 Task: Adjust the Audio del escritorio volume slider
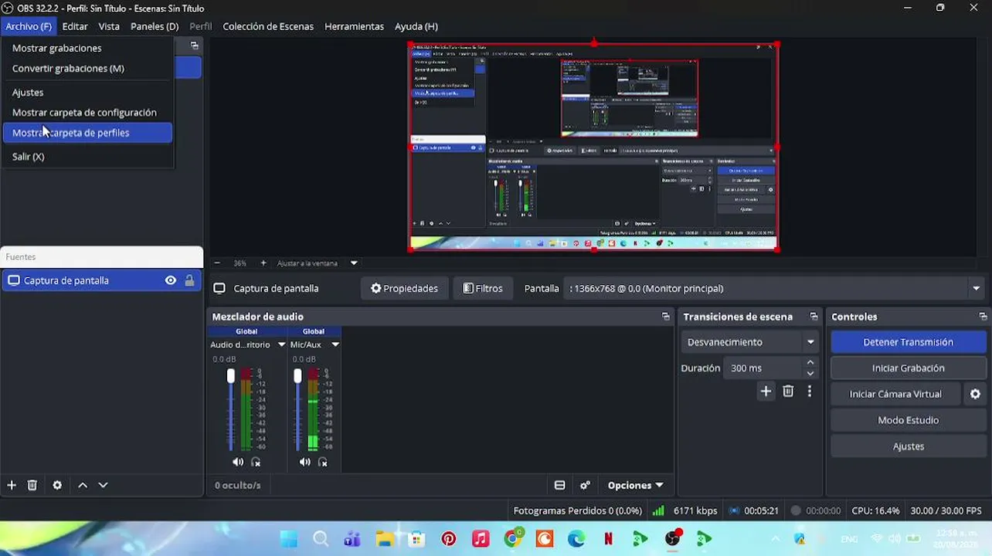(x=230, y=376)
